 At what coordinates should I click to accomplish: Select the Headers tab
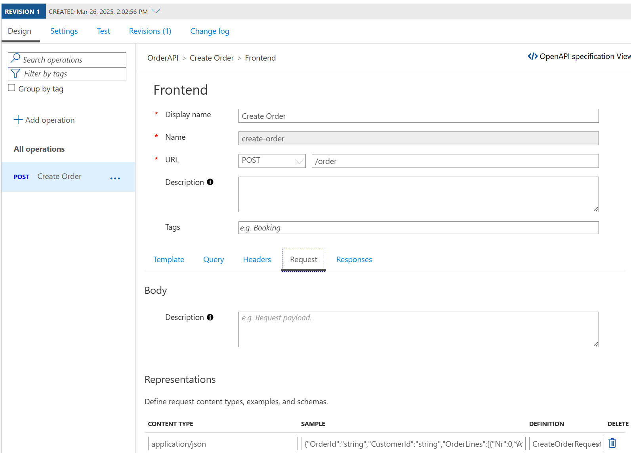257,259
